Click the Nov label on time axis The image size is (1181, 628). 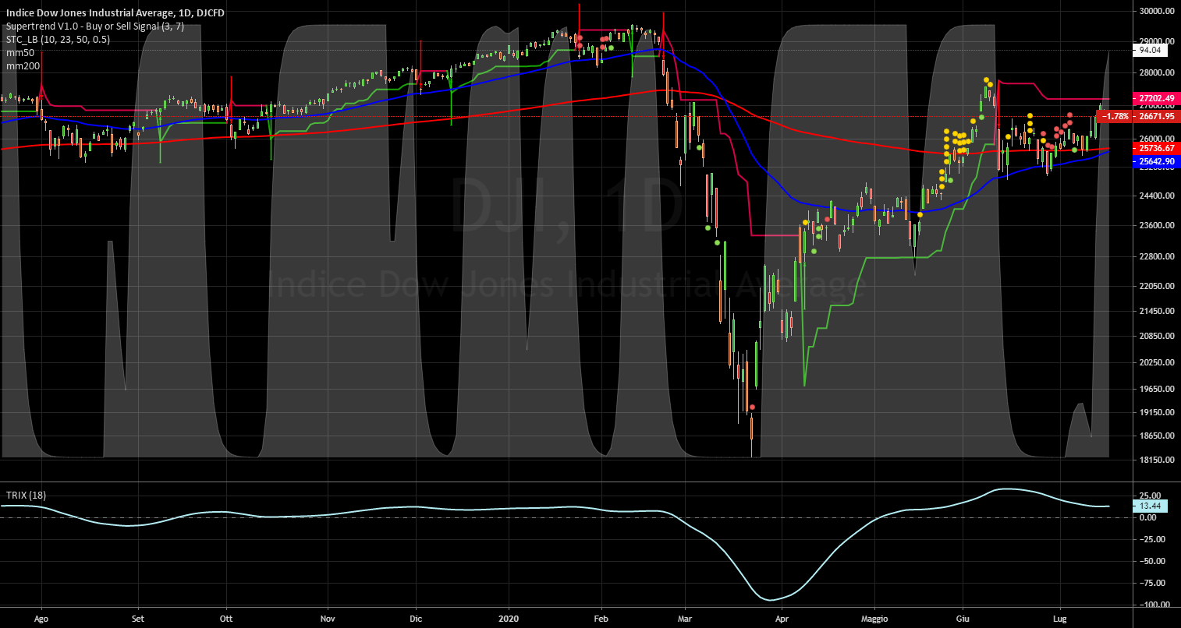[328, 617]
